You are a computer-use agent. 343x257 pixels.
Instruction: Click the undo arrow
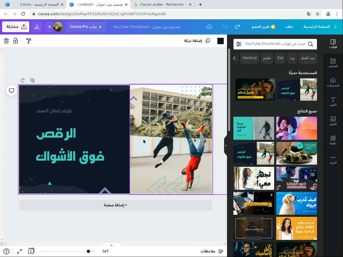[x=225, y=27]
